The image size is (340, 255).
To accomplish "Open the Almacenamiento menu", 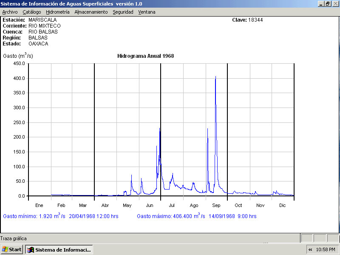I will 91,12.
